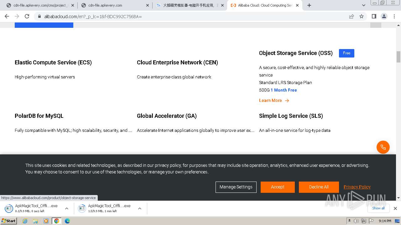The image size is (401, 225).
Task: Open PolarDB for MySQL product
Action: tap(39, 116)
